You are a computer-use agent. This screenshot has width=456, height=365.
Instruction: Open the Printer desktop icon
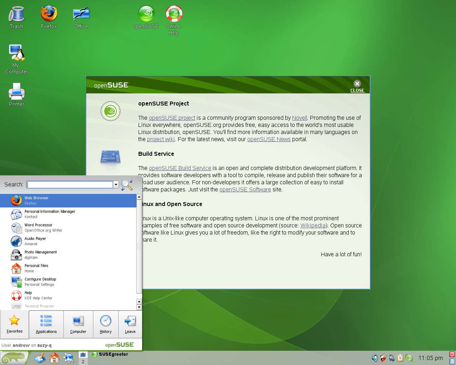(x=16, y=95)
